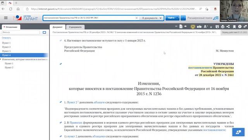Open the 'Правилах' hyperlink in item 2
Viewport: 248px width, 140px height.
[76, 123]
